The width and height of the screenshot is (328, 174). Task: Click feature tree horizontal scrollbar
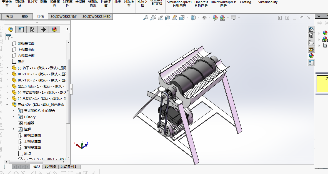(x=26, y=162)
